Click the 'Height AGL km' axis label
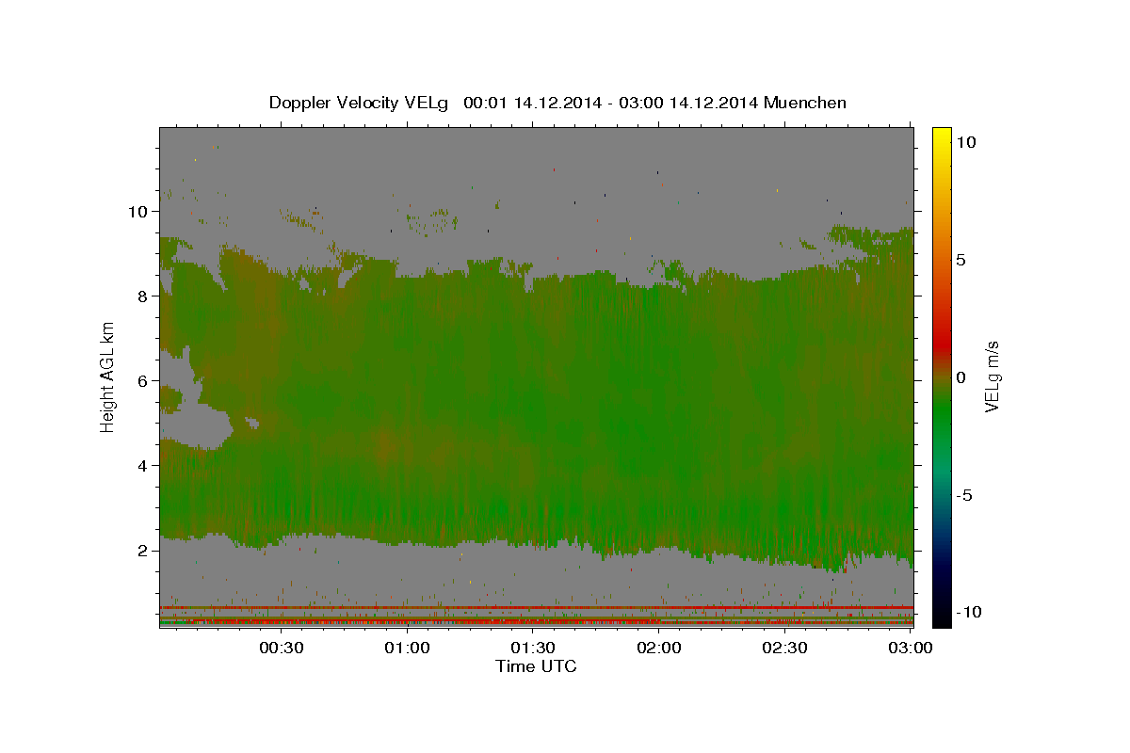Image resolution: width=1130 pixels, height=753 pixels. click(108, 378)
